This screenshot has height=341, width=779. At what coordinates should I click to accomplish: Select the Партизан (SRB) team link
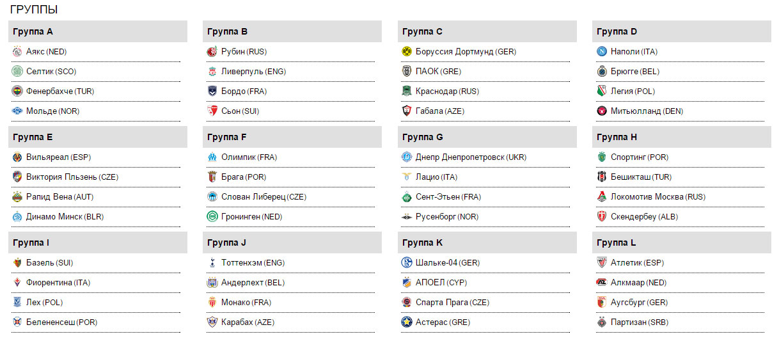[x=640, y=322]
